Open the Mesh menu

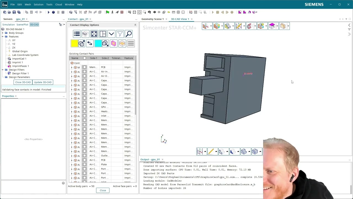28,4
